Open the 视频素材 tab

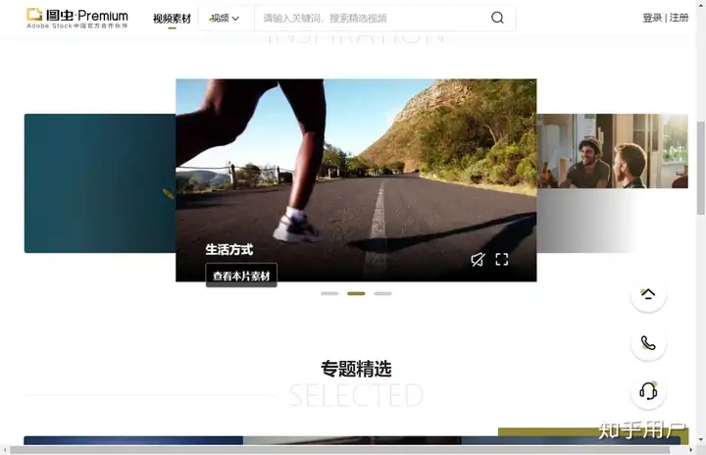point(172,19)
